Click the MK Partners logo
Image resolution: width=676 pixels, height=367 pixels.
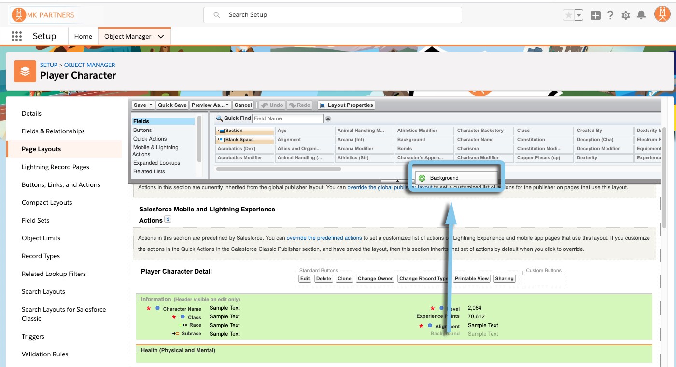(42, 15)
